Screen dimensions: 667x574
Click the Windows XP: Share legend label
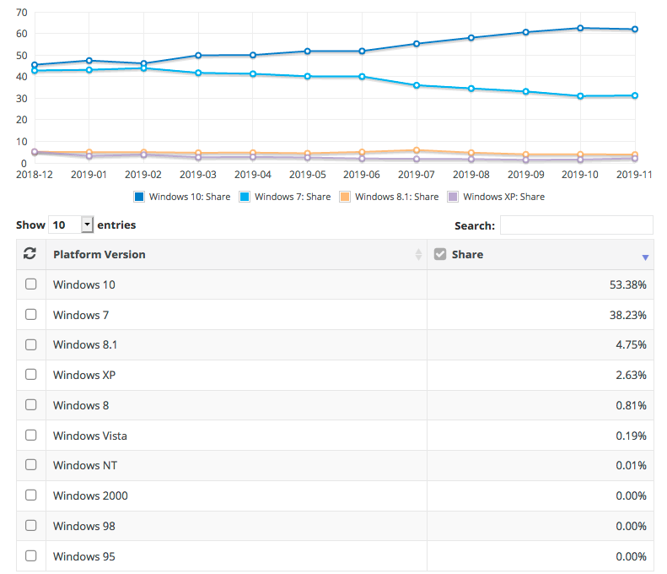[504, 197]
